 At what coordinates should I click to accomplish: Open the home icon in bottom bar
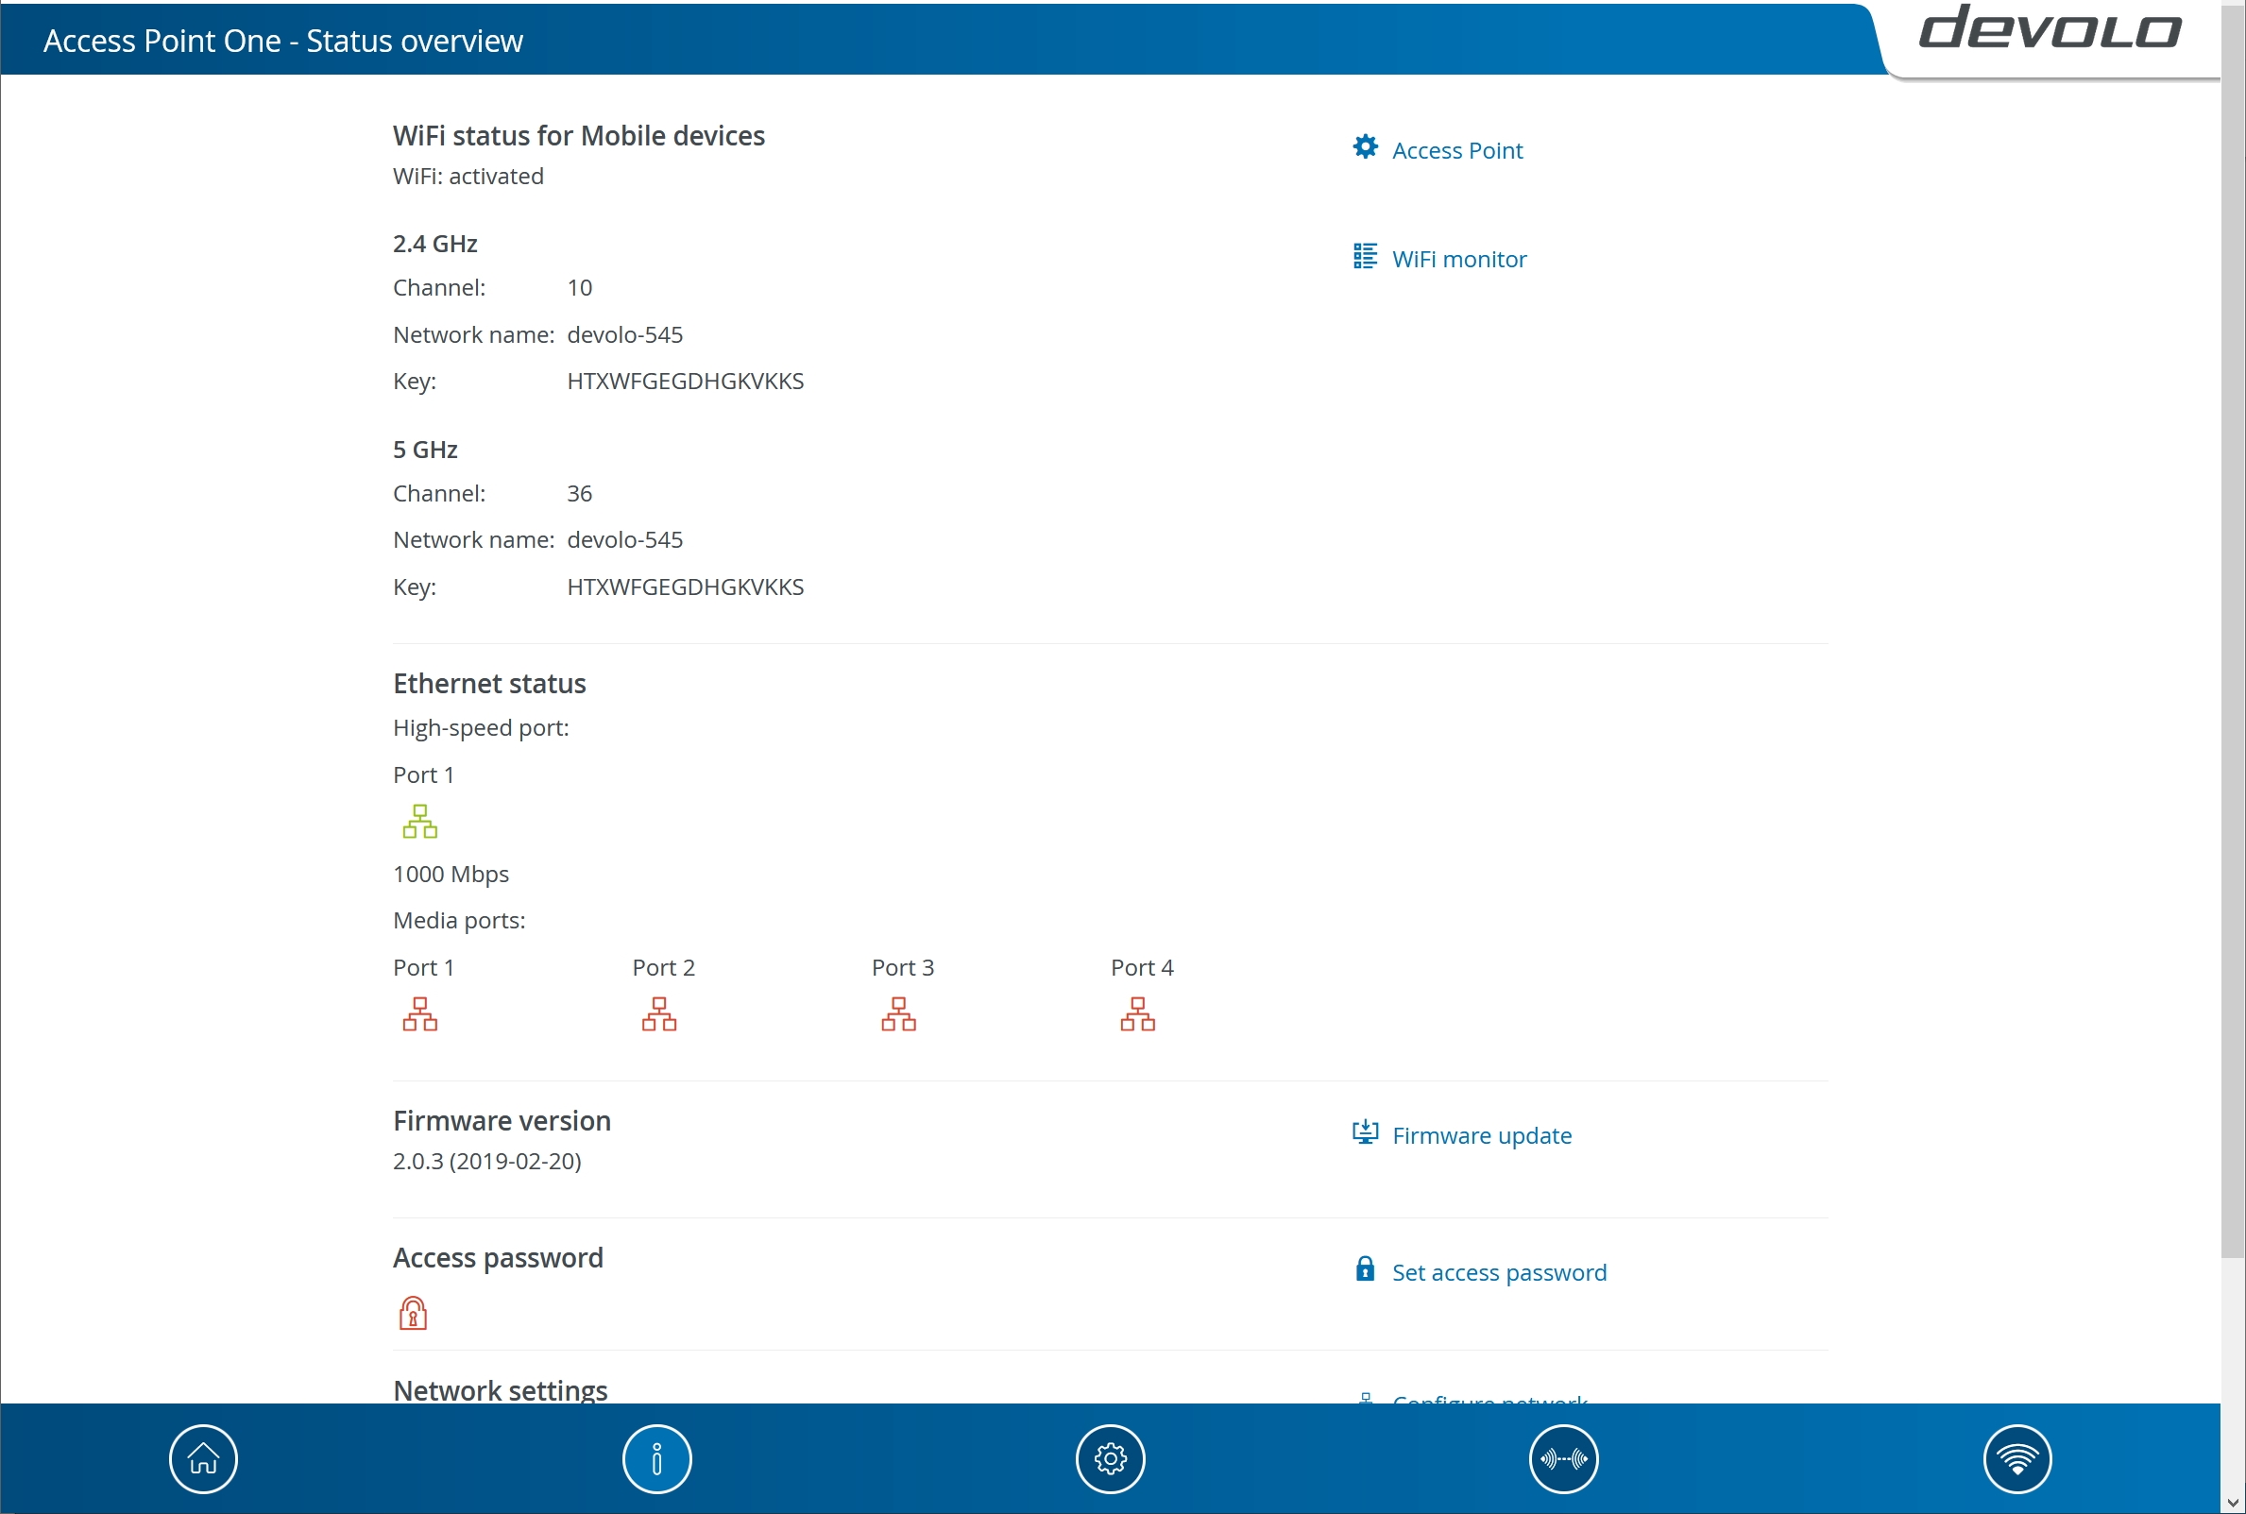click(x=203, y=1458)
